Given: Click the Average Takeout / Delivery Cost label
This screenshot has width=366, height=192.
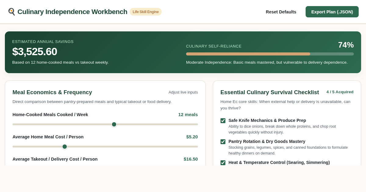Looking at the screenshot, I should point(55,159).
